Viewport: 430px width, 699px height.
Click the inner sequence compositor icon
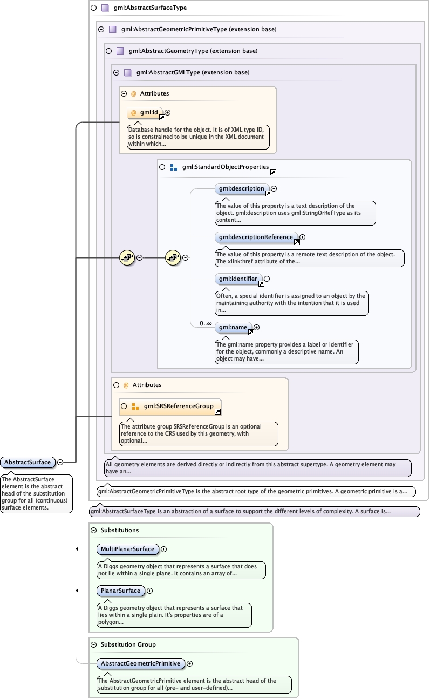173,258
